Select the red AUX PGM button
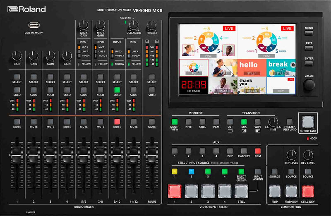 point(258,151)
